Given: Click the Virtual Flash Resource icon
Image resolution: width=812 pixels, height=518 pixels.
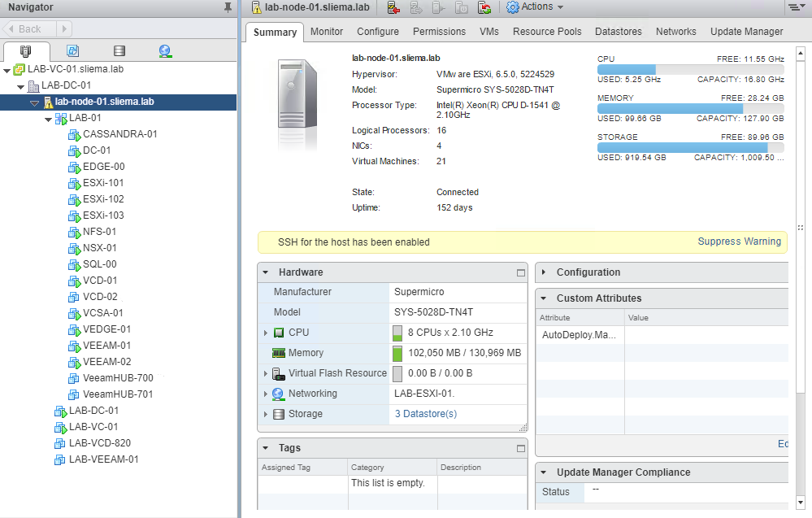Looking at the screenshot, I should tap(279, 373).
